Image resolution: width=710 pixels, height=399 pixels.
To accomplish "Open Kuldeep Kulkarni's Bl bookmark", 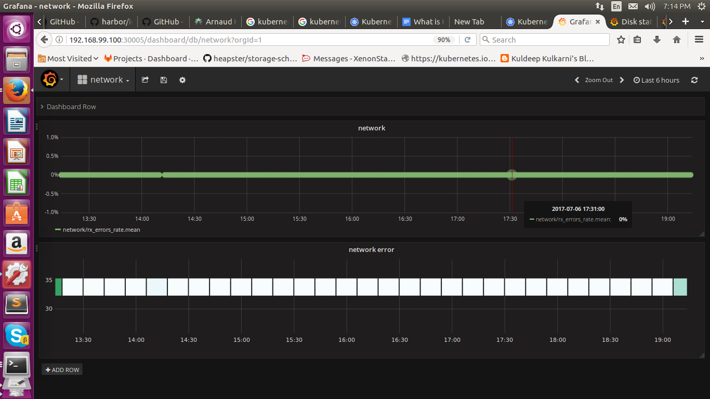I will (x=547, y=59).
